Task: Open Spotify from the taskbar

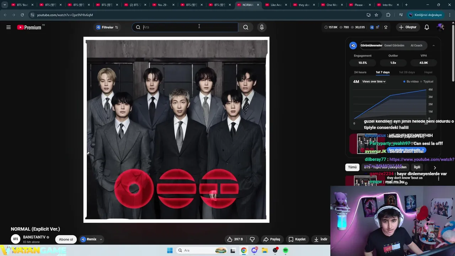Action: (285, 250)
